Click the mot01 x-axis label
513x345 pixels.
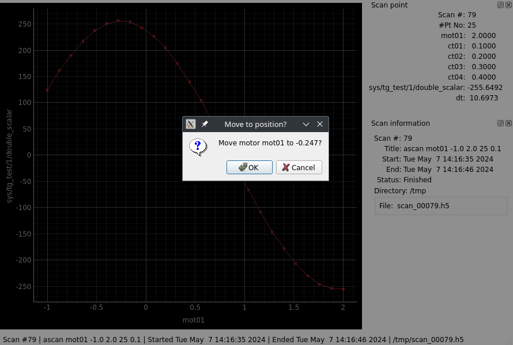coord(194,320)
